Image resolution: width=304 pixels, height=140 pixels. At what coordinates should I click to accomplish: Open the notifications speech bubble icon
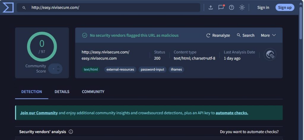[x=221, y=7]
